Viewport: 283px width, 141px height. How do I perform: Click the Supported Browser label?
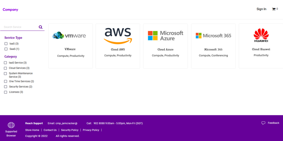coord(11,134)
